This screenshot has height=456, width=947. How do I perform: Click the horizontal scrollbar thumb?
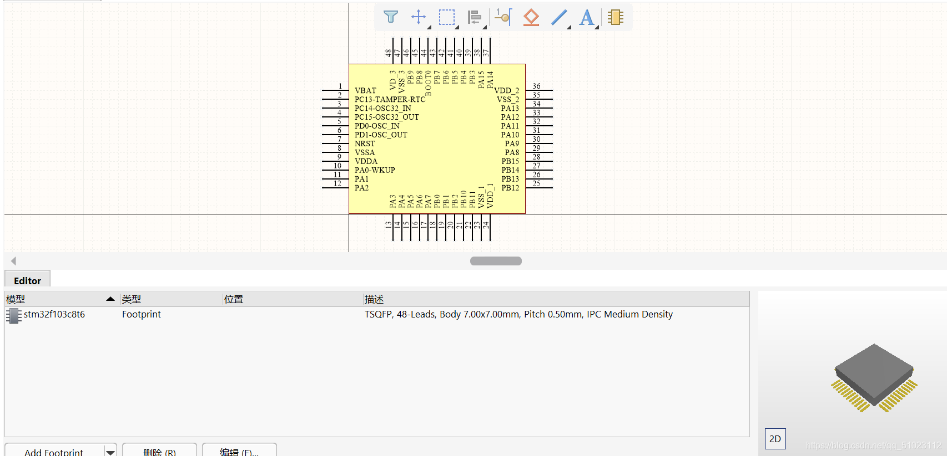click(x=496, y=261)
